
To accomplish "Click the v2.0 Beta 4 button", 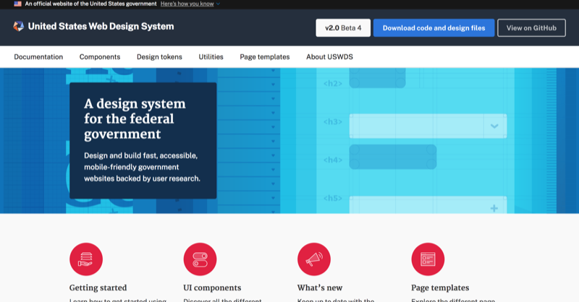I will (343, 28).
